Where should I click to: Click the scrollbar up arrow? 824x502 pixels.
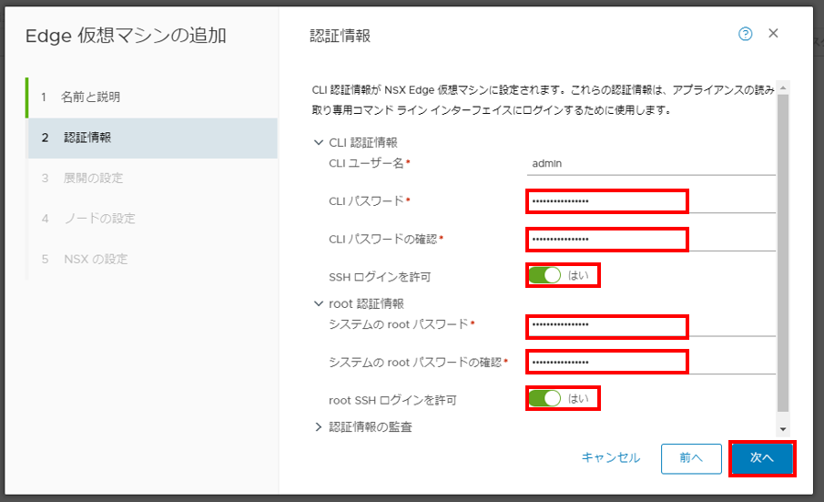click(783, 87)
